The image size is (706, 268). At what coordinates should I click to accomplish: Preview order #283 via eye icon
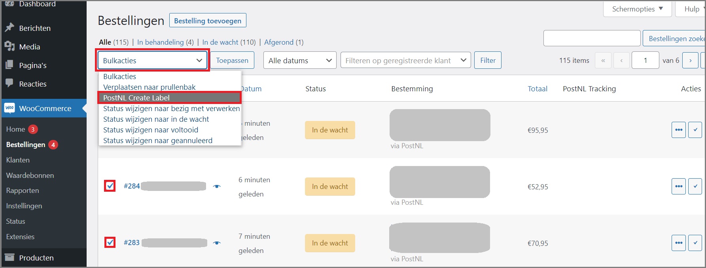(x=217, y=243)
